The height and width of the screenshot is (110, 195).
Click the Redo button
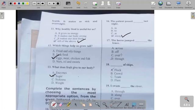[86, 5]
